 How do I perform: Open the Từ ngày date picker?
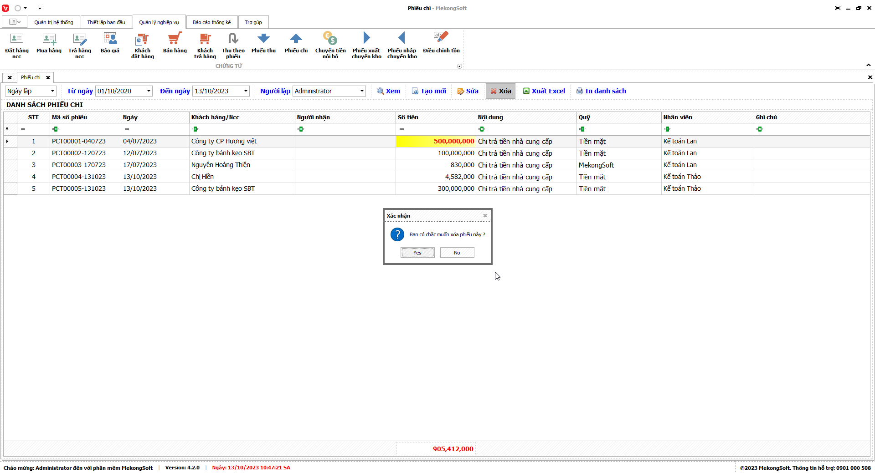[x=149, y=91]
